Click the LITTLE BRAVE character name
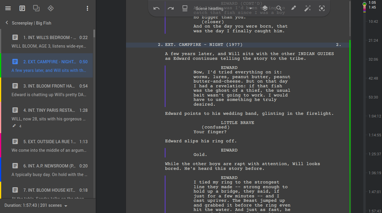The height and width of the screenshot is (213, 382). [x=237, y=122]
